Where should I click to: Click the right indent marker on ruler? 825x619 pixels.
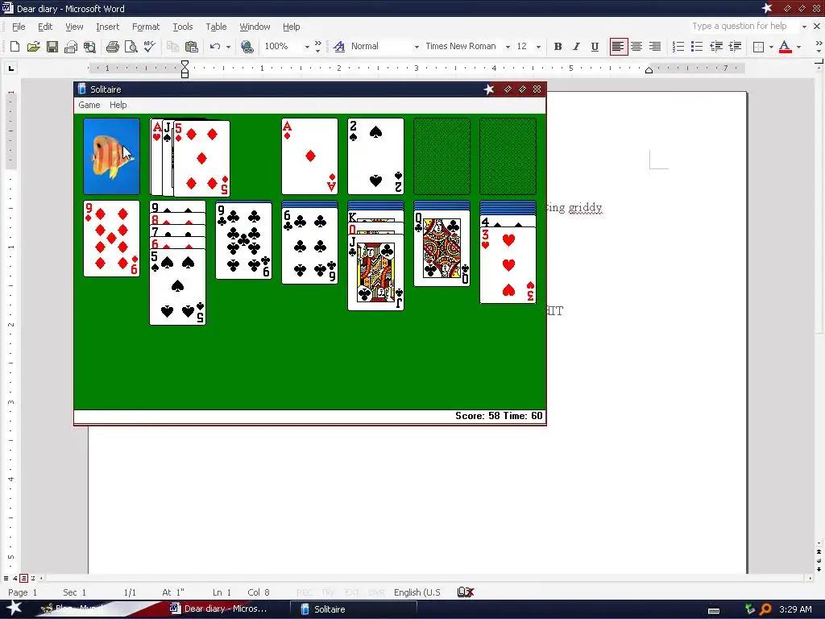point(649,70)
